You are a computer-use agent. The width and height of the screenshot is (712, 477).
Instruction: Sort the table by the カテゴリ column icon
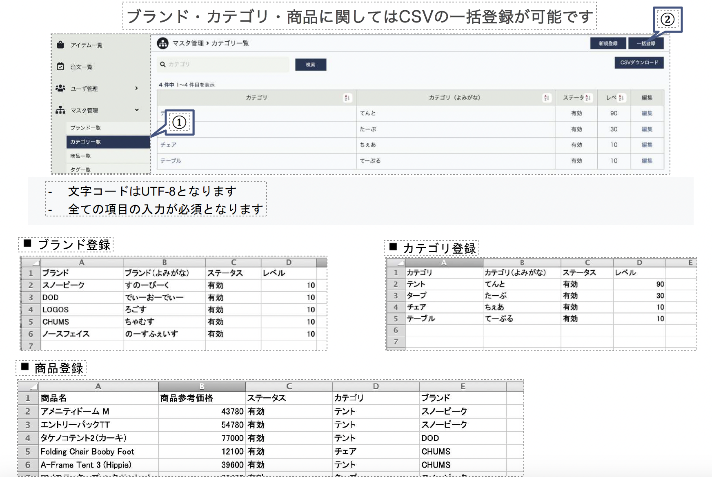(347, 98)
